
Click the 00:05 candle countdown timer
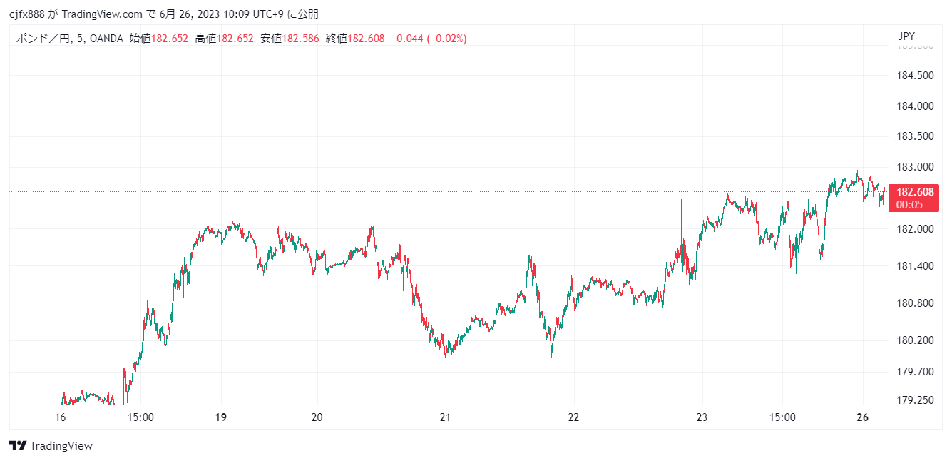coord(909,205)
